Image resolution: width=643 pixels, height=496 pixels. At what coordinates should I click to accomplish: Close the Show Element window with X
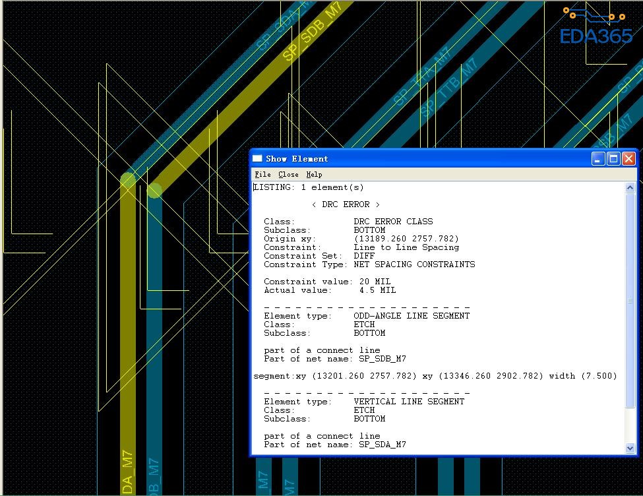[628, 158]
